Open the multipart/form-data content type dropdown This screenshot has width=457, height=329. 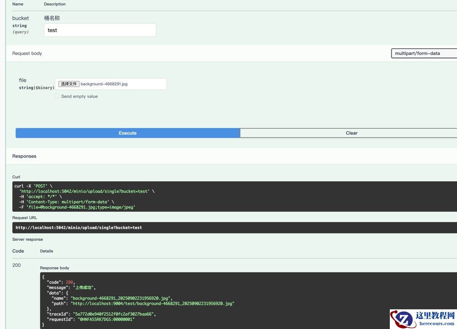[424, 53]
